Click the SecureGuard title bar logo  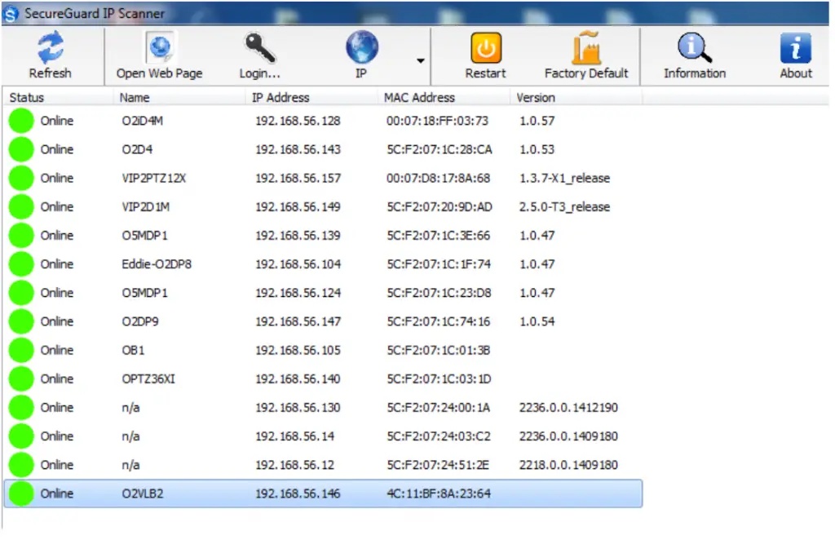[x=11, y=14]
